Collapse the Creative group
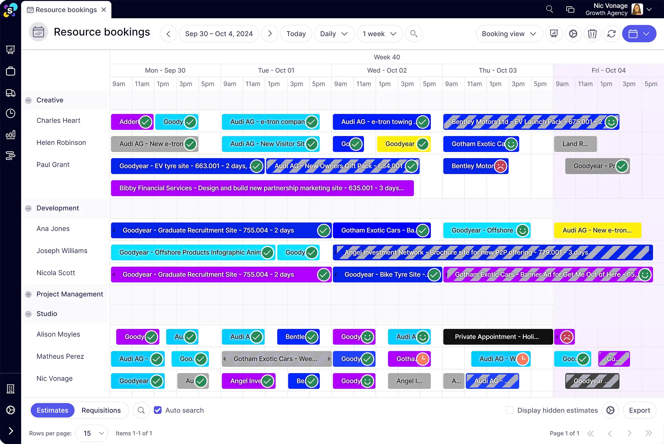664x444 pixels. pyautogui.click(x=28, y=100)
